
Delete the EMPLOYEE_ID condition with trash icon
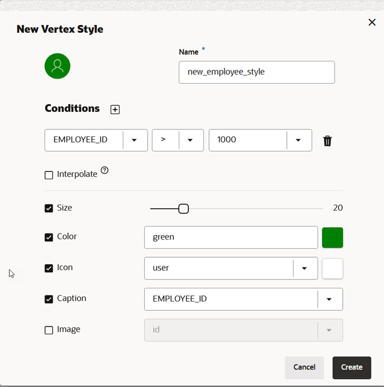(327, 141)
